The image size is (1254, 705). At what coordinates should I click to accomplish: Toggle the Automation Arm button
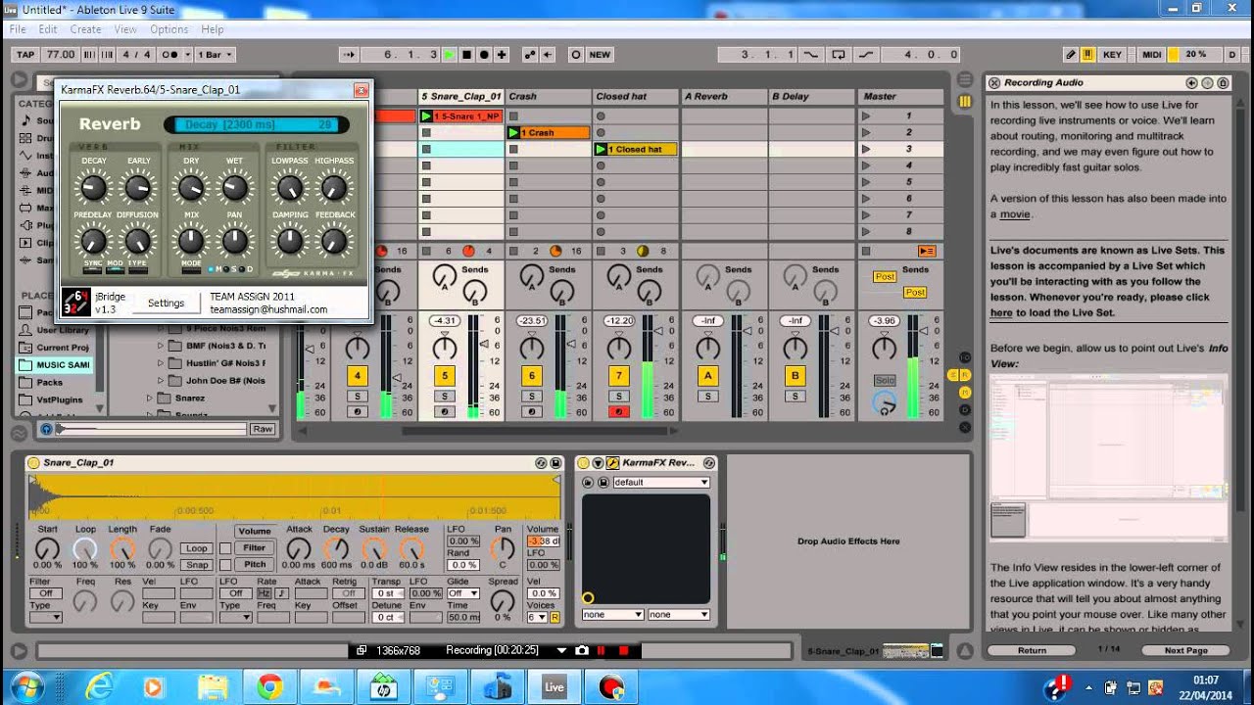coord(530,55)
